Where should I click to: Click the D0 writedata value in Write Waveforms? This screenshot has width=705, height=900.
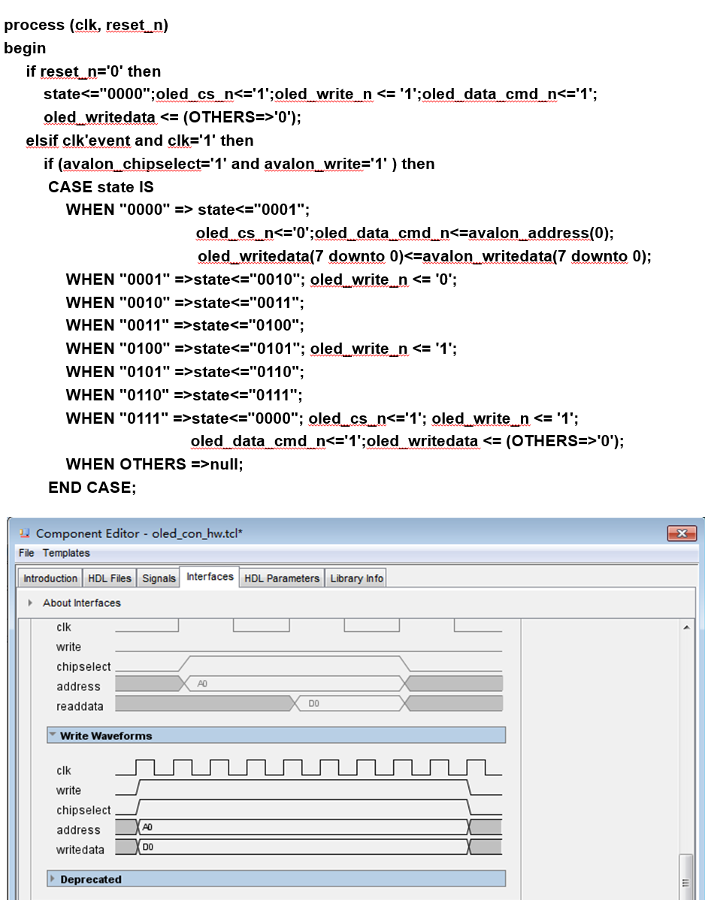pos(147,847)
